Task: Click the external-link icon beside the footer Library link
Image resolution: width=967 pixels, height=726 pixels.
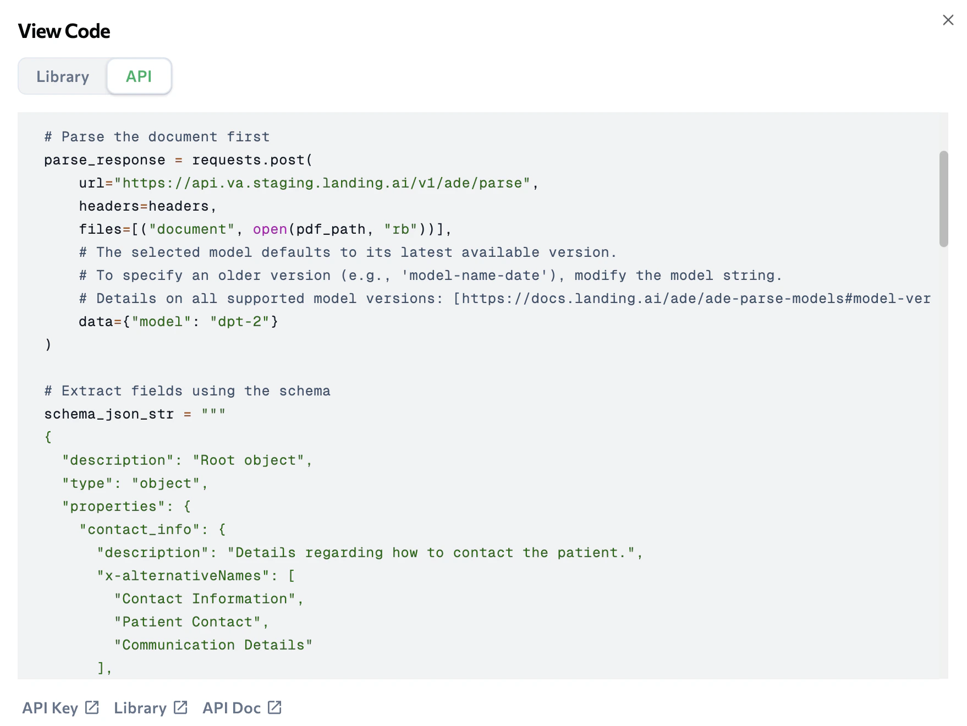Action: pyautogui.click(x=180, y=707)
